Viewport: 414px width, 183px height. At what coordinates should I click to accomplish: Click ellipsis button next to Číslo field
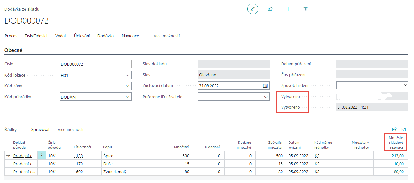tap(127, 64)
